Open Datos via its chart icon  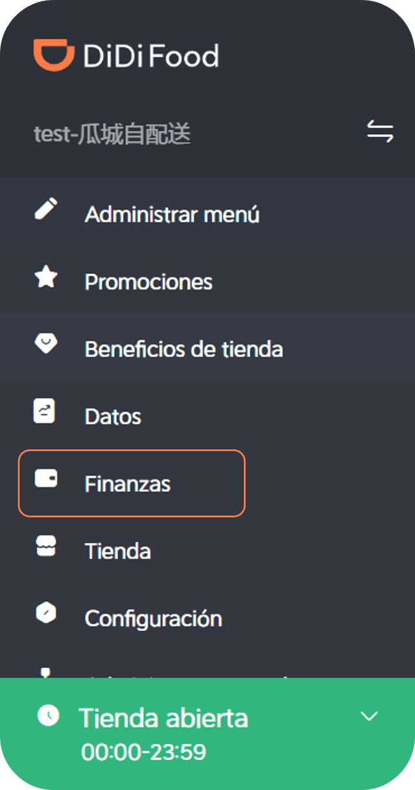(45, 410)
